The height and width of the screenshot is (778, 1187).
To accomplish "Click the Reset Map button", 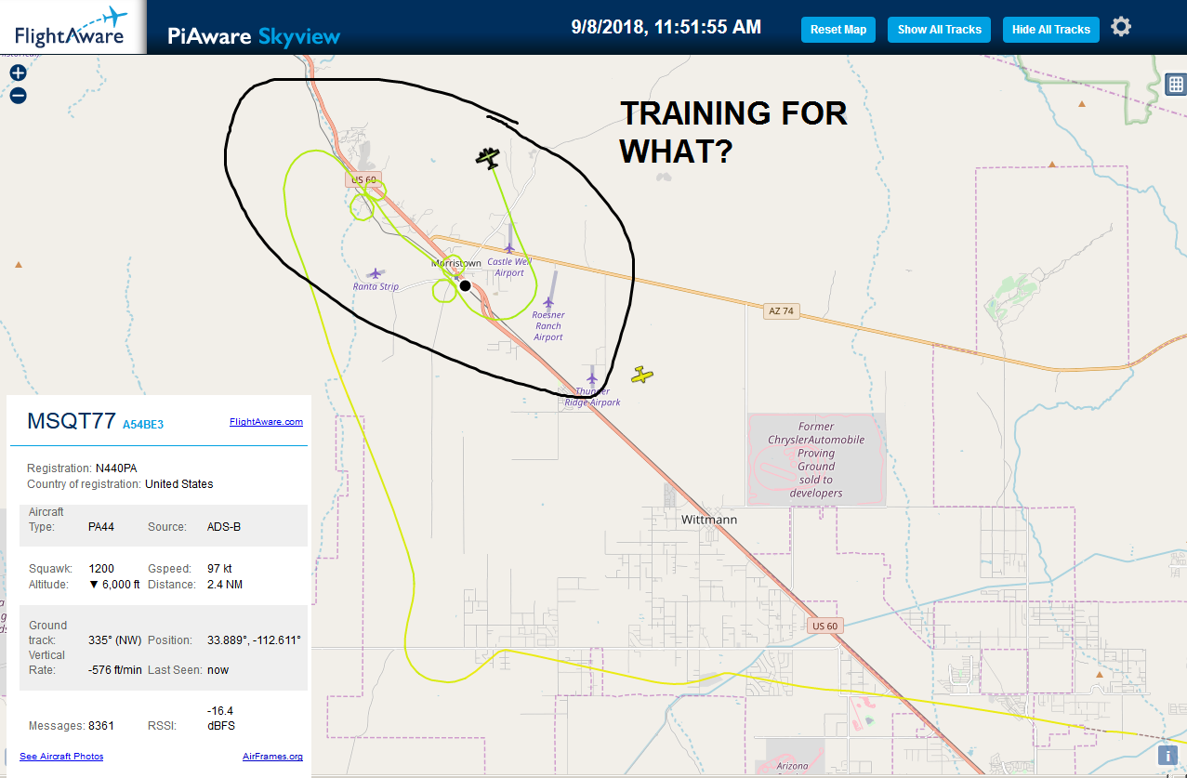I will click(x=838, y=30).
